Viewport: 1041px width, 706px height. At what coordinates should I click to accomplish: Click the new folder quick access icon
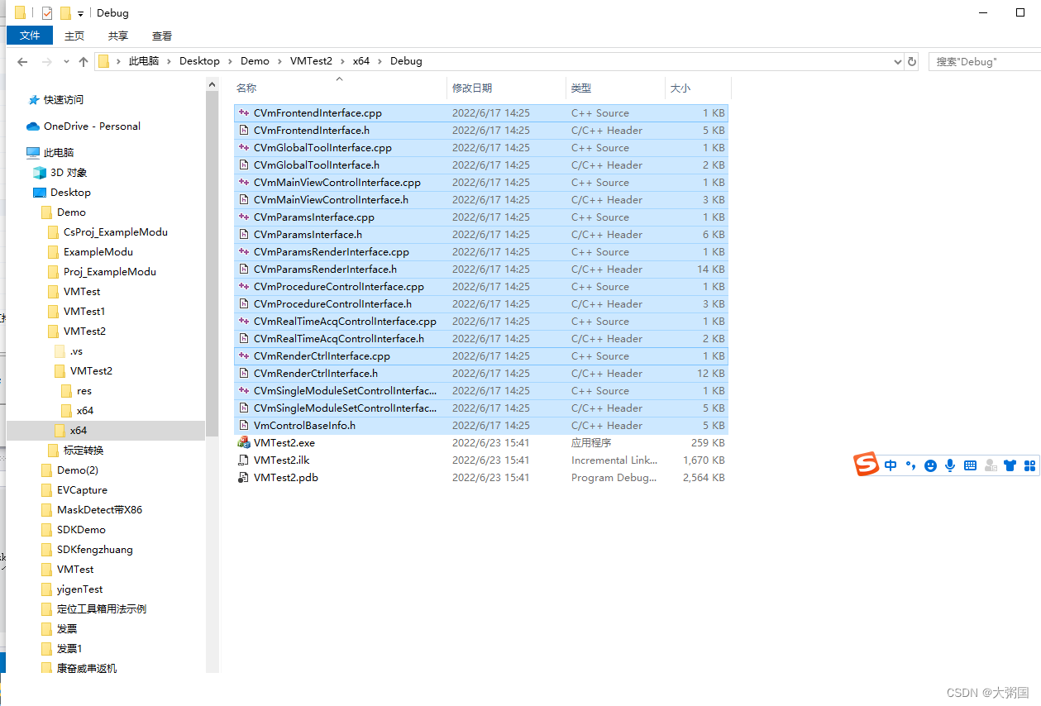[65, 13]
